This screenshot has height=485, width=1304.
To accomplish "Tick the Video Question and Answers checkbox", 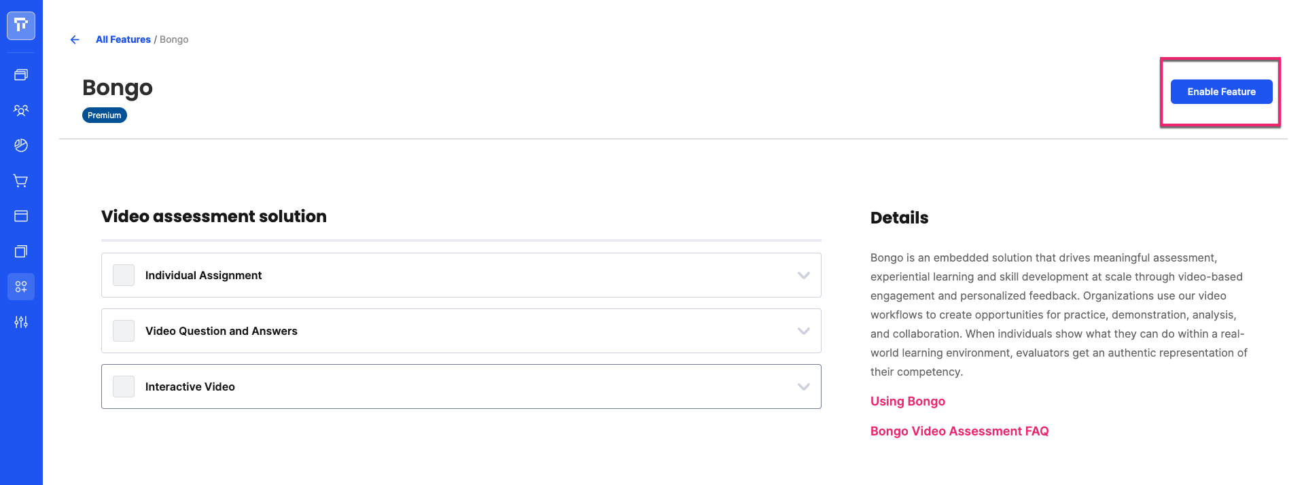I will (x=124, y=331).
